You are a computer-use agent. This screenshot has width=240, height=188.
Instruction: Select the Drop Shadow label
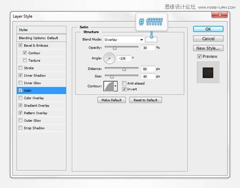34,128
